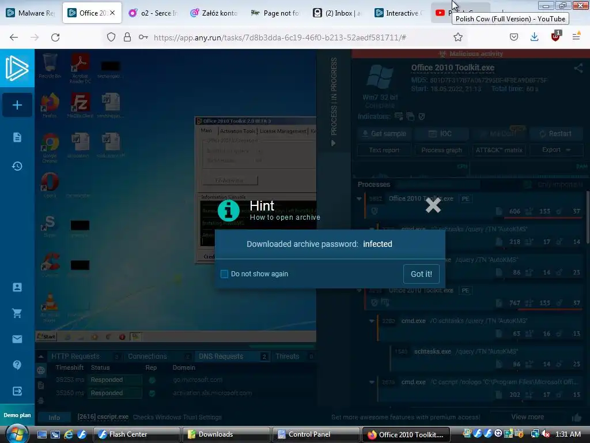This screenshot has width=590, height=443.
Task: Open the profile contact sidebar icon
Action: [x=17, y=287]
